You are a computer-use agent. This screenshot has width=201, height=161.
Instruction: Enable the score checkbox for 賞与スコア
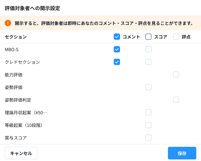(x=148, y=138)
